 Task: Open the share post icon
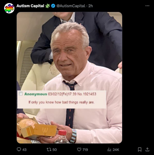coord(147,149)
